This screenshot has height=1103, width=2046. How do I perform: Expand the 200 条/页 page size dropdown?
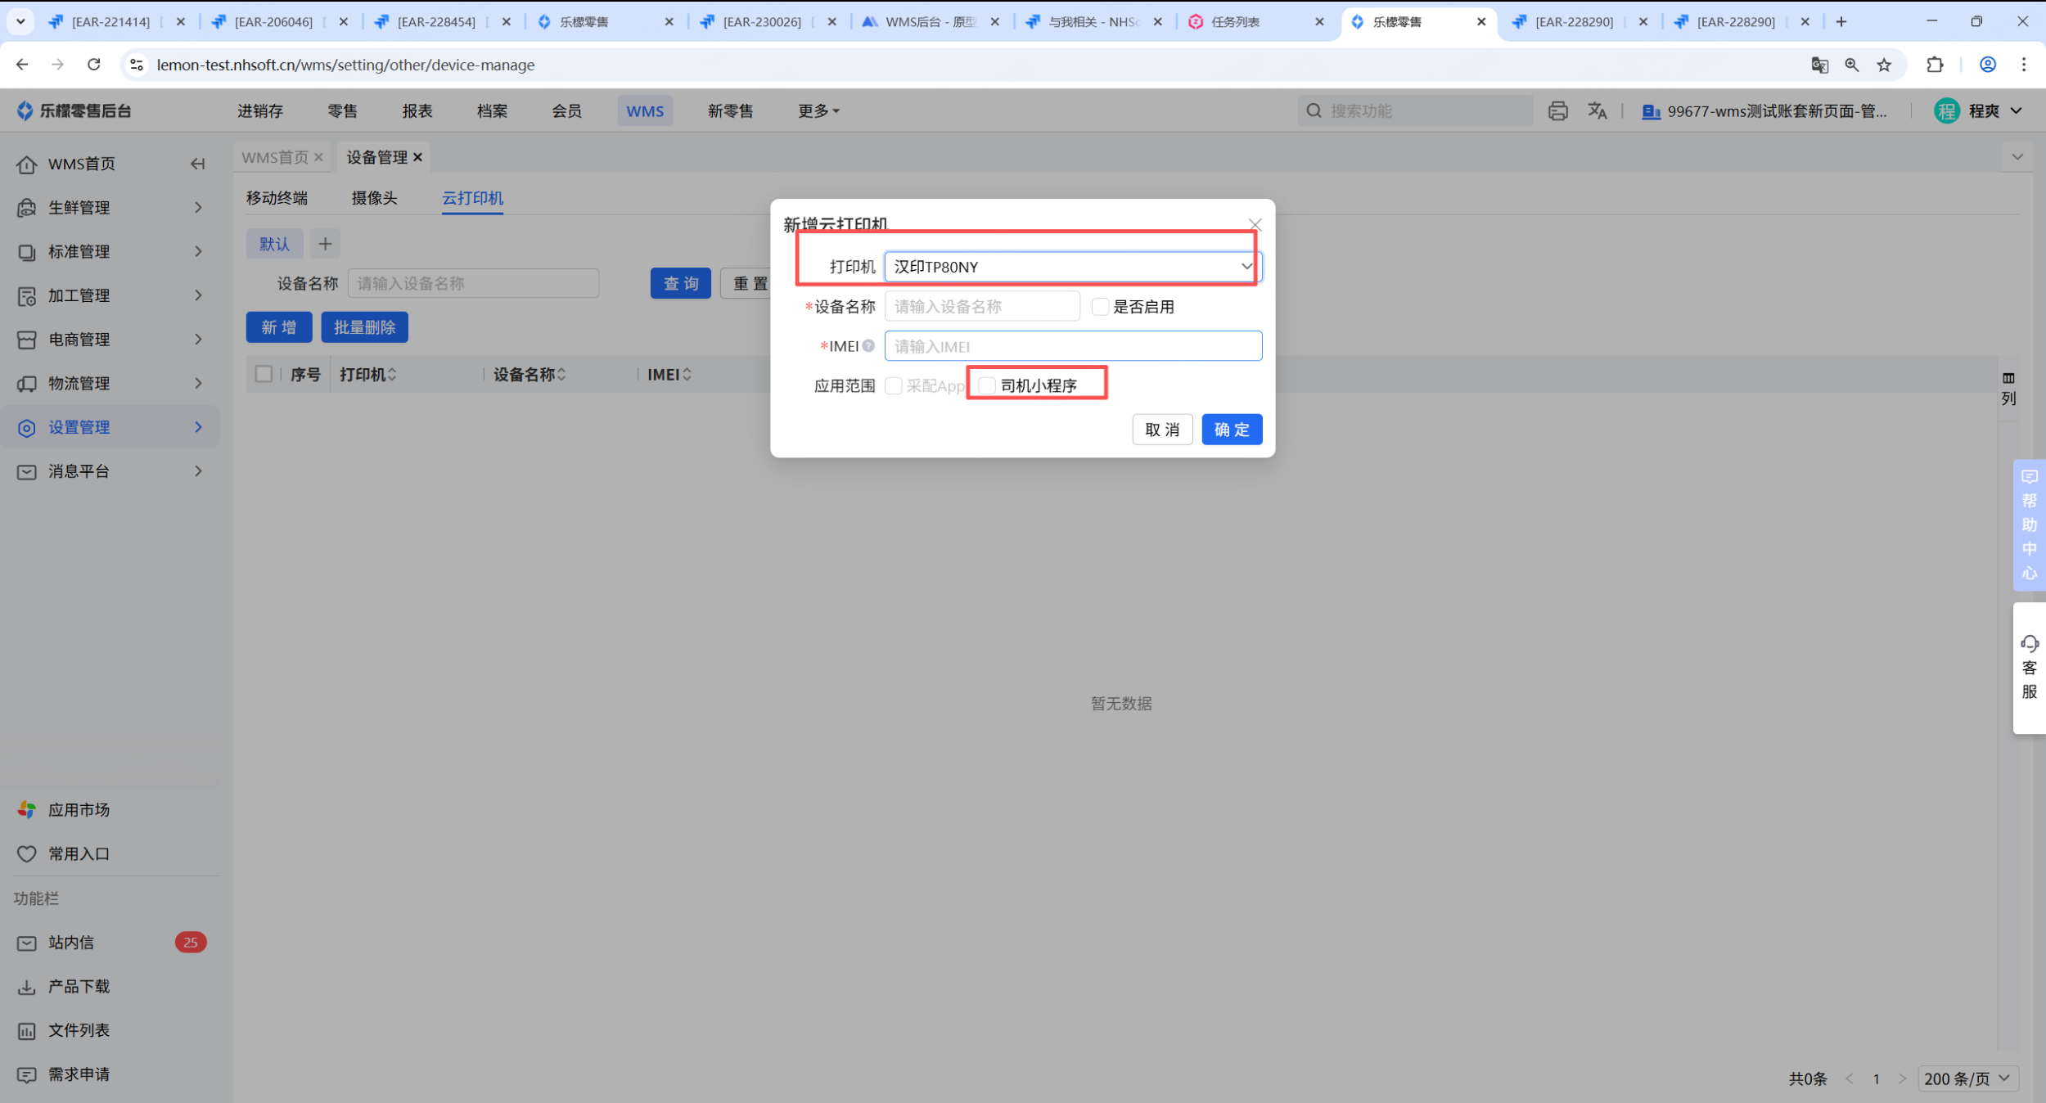tap(1967, 1078)
